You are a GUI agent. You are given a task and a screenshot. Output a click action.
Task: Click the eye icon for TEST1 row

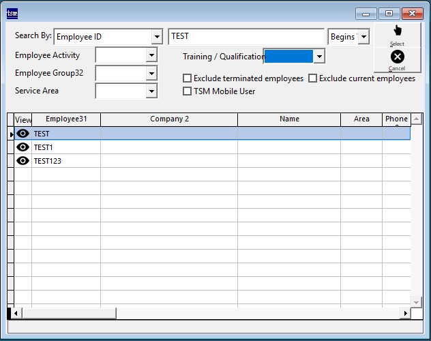23,147
